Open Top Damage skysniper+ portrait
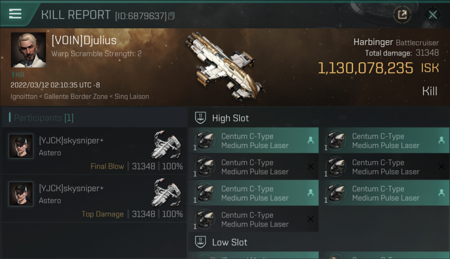 [21, 194]
